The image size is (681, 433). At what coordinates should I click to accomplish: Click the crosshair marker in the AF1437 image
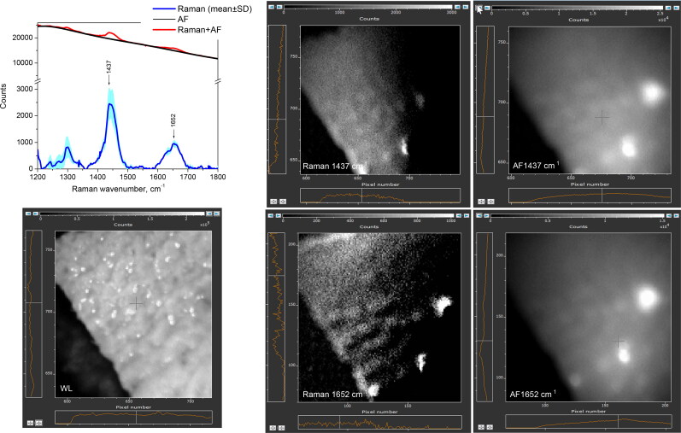602,117
